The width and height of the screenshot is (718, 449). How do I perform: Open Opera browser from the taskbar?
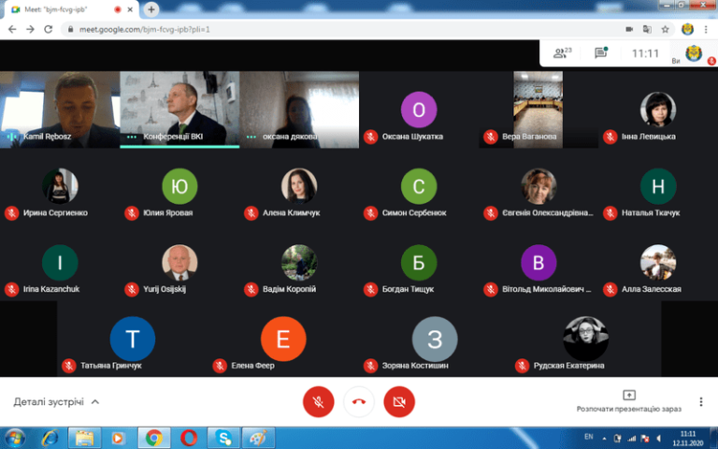point(189,438)
